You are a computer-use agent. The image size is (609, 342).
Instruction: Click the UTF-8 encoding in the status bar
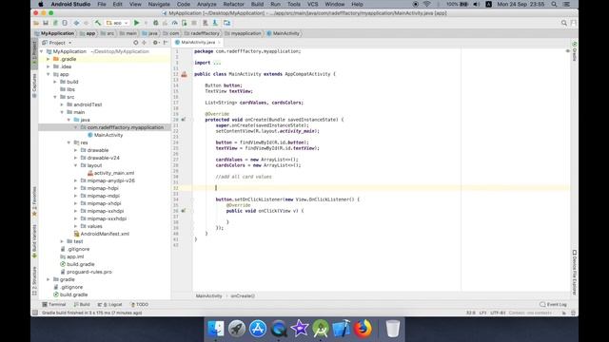498,313
